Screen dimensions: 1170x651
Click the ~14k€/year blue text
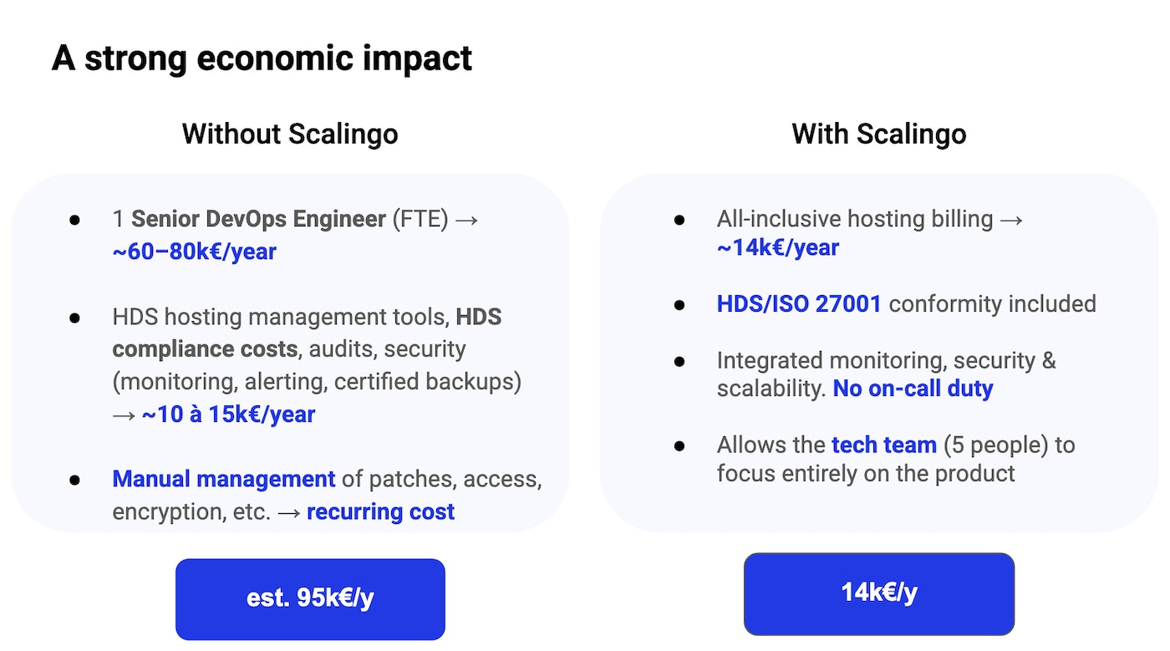tap(778, 247)
